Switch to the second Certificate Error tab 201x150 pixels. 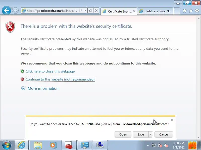(x=155, y=11)
